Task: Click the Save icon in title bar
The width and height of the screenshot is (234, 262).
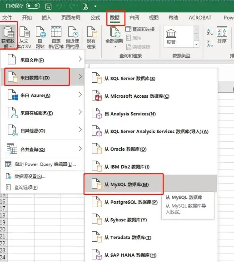Action: [x=49, y=6]
